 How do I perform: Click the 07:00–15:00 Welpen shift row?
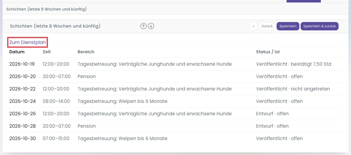point(175,139)
